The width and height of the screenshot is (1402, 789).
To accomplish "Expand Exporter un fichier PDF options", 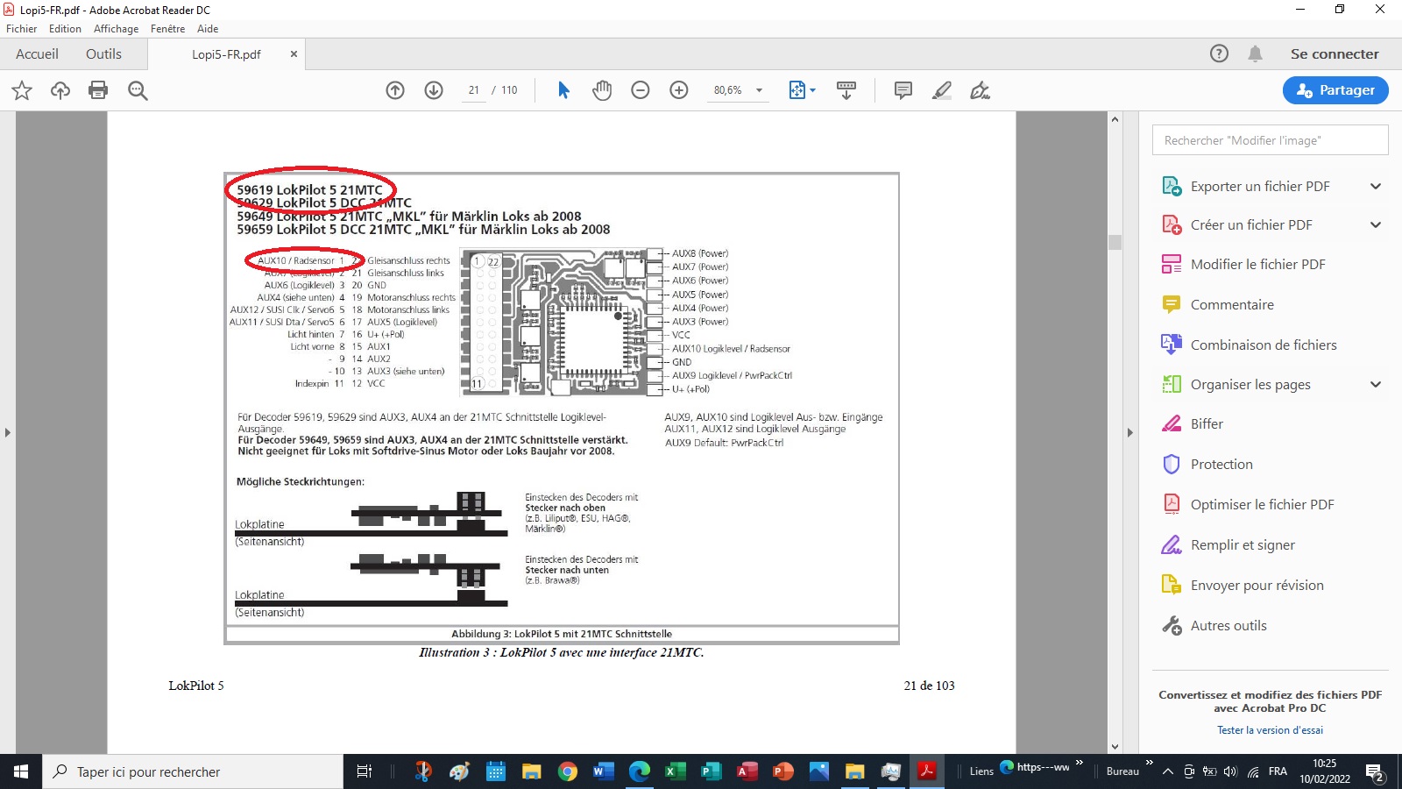I will click(1375, 186).
